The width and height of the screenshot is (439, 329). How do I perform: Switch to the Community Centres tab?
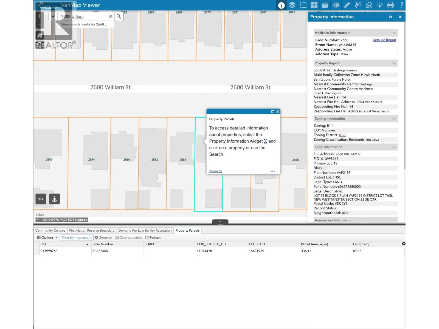tap(50, 231)
